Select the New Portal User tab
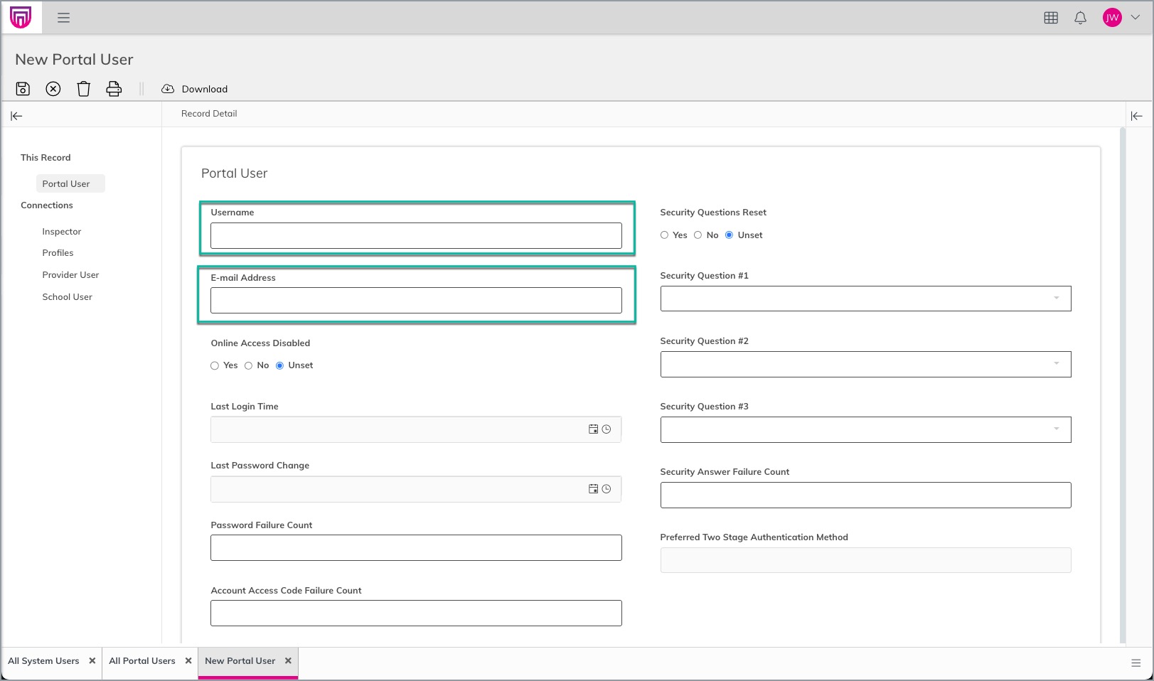Screen dimensions: 1154x681 pos(240,661)
